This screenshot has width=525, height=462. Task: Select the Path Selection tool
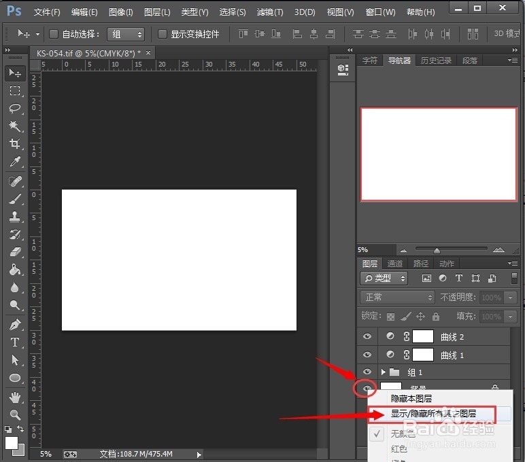15,360
